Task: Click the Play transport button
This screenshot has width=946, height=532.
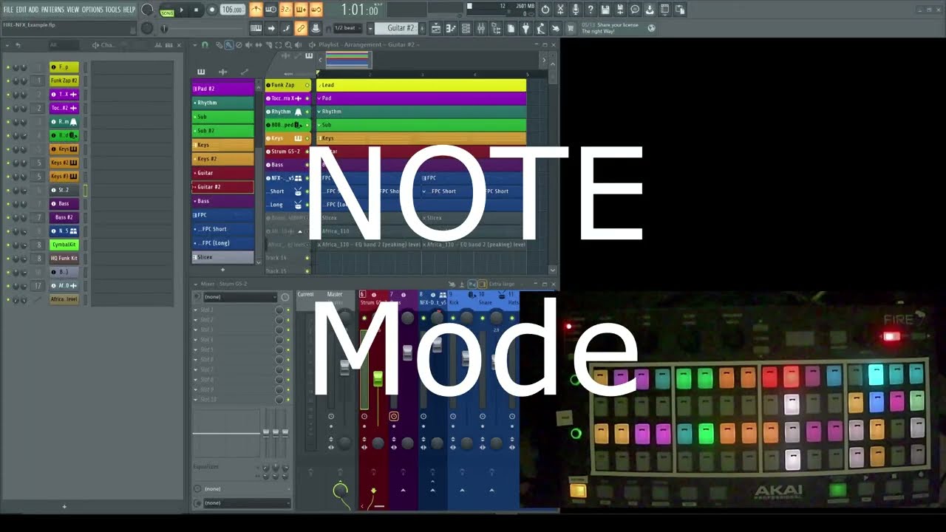Action: [182, 10]
